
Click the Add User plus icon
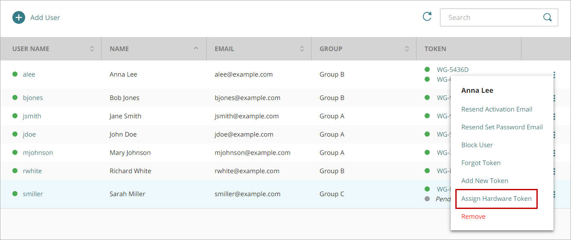click(19, 17)
